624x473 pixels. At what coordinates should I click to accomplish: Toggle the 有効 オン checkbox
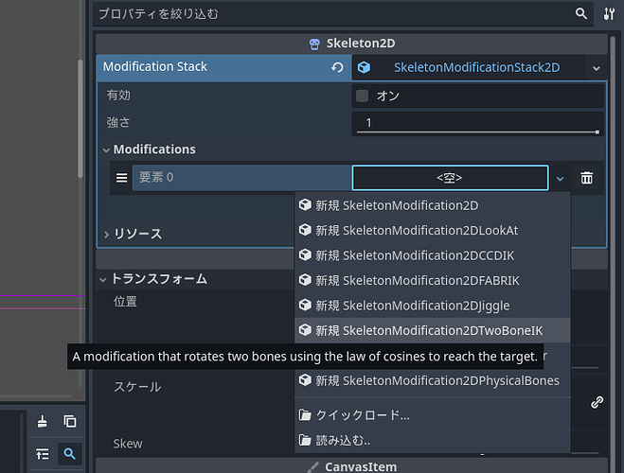(x=362, y=96)
